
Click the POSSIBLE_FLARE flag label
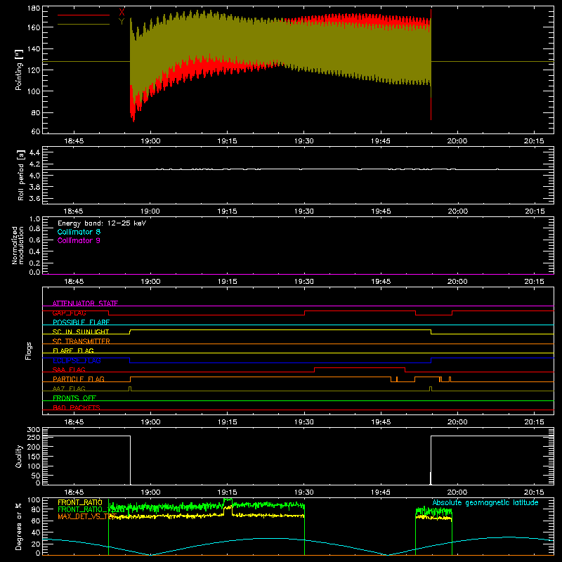click(x=81, y=322)
